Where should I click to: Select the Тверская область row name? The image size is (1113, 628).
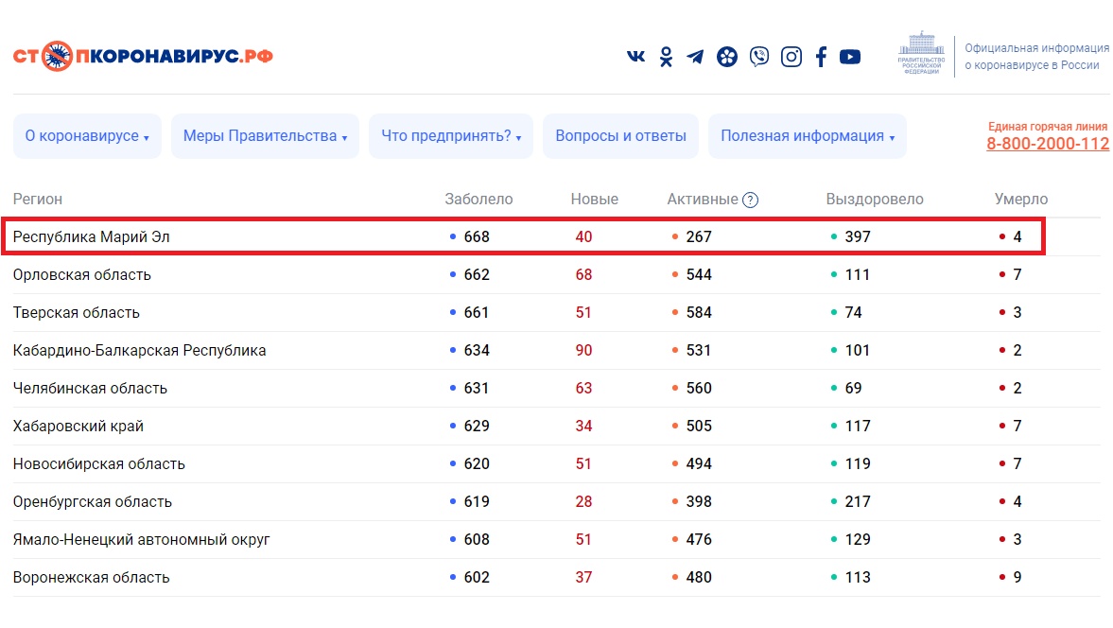(77, 313)
